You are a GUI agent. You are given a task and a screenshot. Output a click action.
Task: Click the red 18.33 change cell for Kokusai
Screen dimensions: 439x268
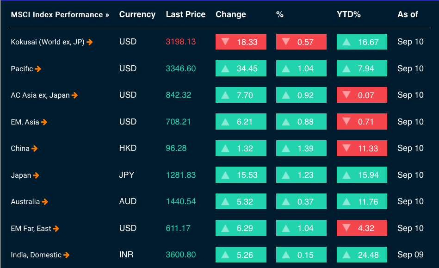tap(241, 42)
